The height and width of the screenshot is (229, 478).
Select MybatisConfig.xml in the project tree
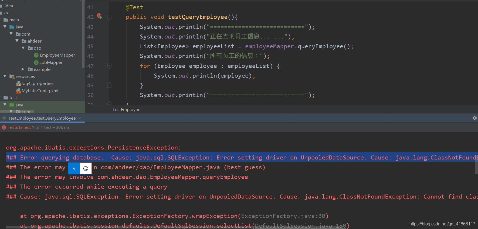coord(40,91)
